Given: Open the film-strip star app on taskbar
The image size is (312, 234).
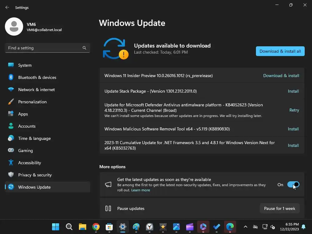Looking at the screenshot, I should click(x=163, y=227).
